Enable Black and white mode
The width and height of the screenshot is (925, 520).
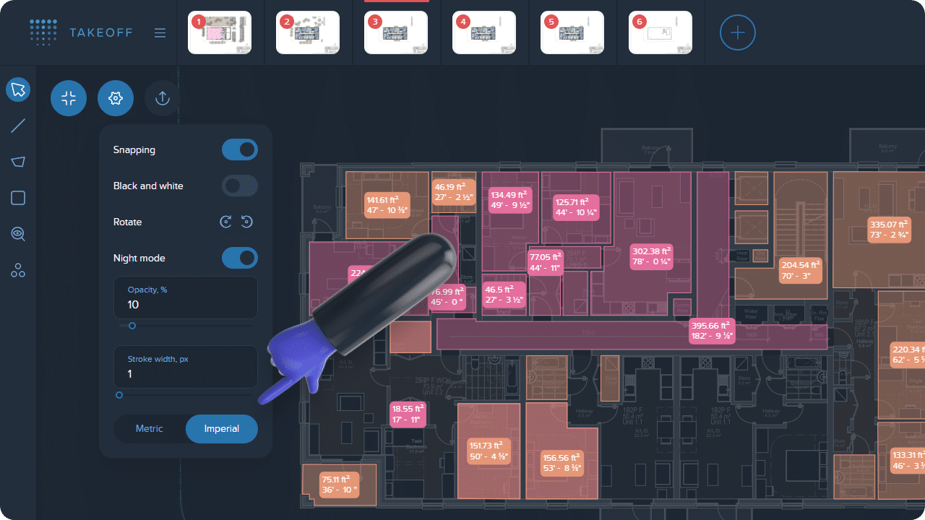click(x=240, y=186)
